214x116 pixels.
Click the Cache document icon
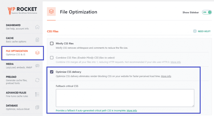tap(37, 40)
